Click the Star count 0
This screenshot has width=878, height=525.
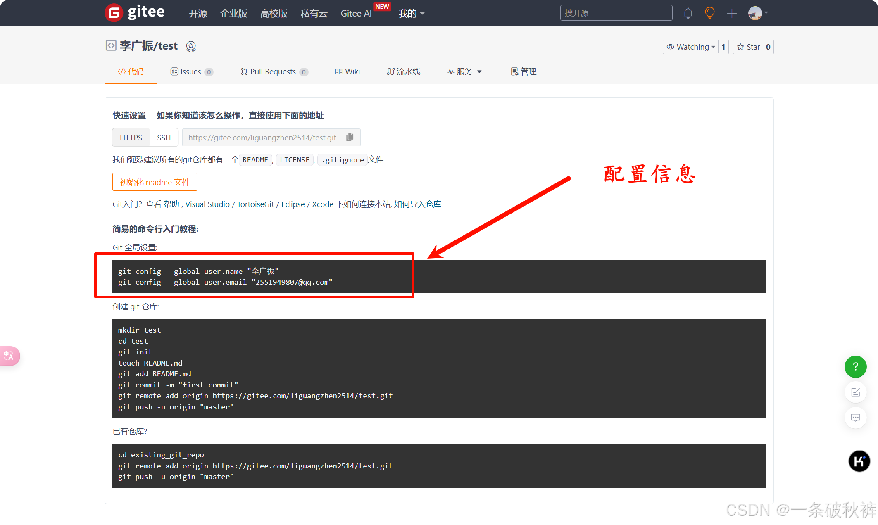click(768, 47)
